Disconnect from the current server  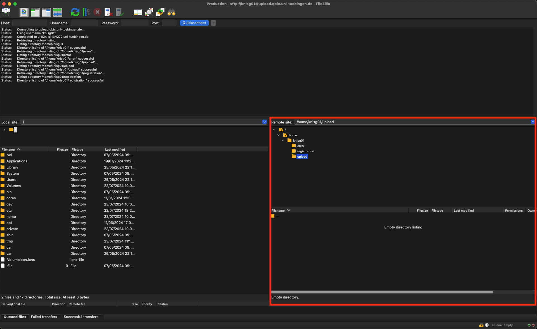pos(109,12)
